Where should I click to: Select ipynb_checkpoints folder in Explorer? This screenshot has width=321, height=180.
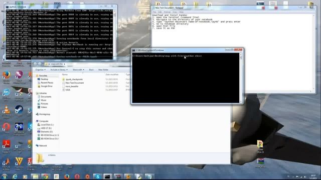point(74,79)
